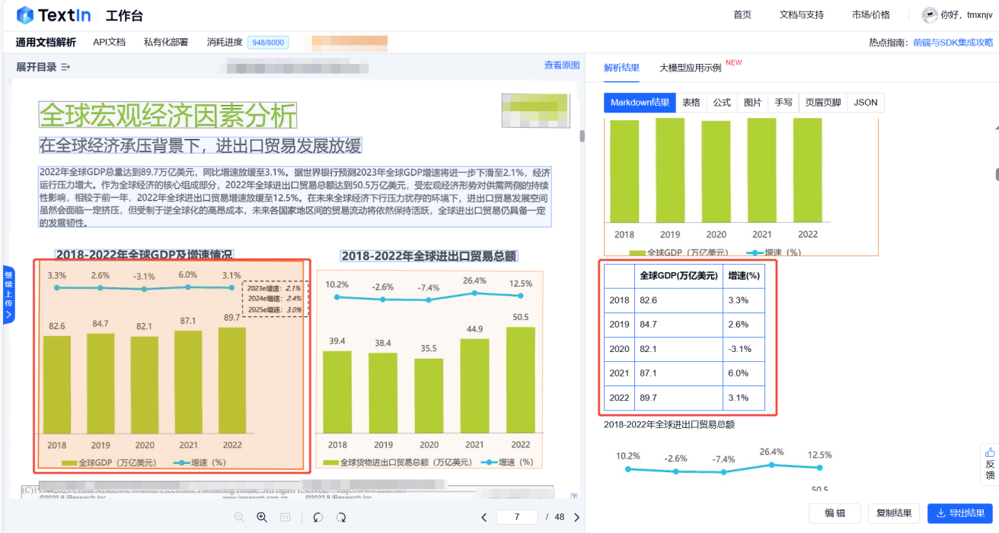
Task: Go to the next page with the right arrow
Action: pos(576,517)
